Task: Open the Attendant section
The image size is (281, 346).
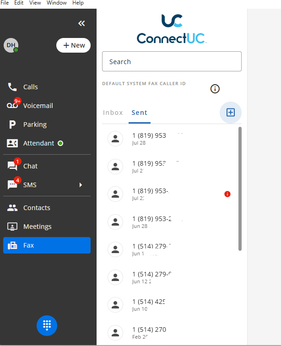Action: click(47, 143)
